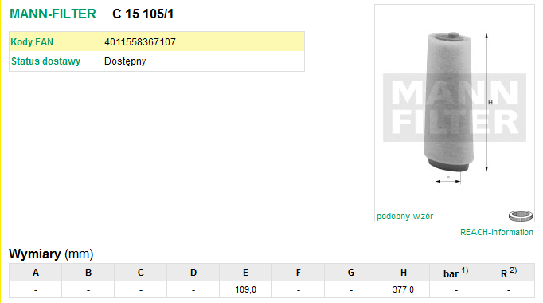Click column header H in dimensions table
Viewport: 543px width, 303px height.
[x=403, y=273]
